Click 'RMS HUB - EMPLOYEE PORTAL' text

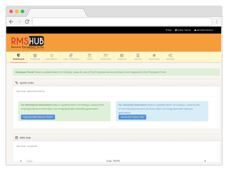point(30,91)
